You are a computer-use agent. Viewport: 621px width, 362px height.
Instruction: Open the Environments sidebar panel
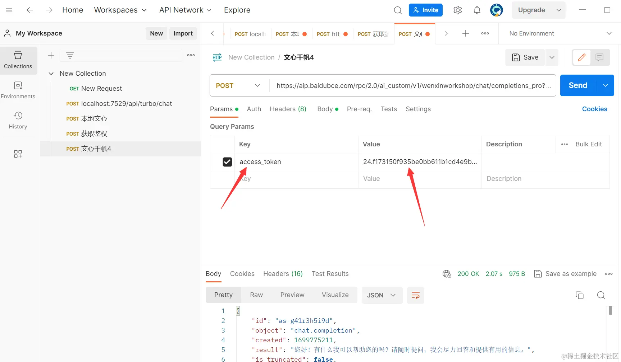tap(18, 90)
